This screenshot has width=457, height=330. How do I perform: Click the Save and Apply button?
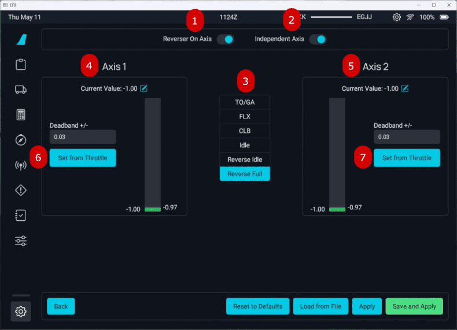[414, 306]
